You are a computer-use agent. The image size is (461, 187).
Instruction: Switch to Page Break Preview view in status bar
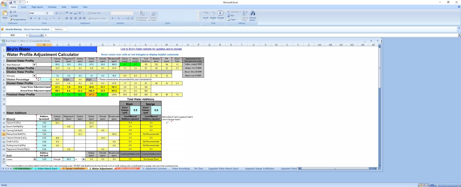pyautogui.click(x=427, y=185)
